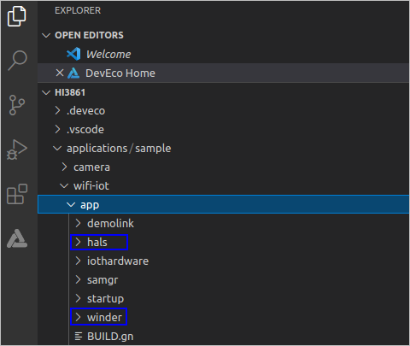Expand the hals folder
This screenshot has width=410, height=346.
pos(99,242)
